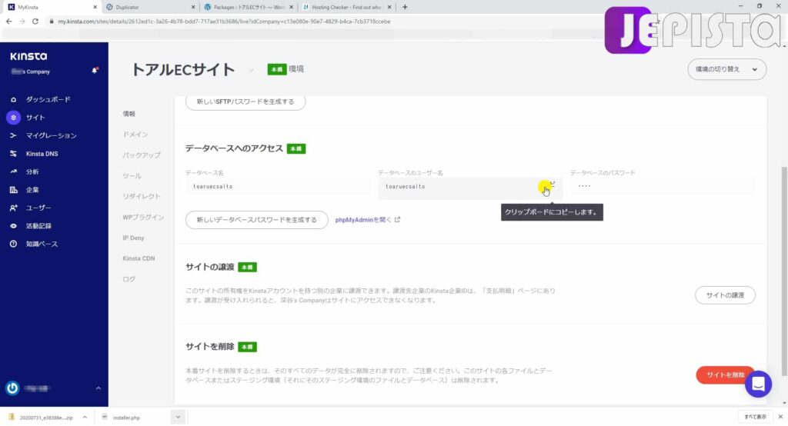Close the downloads bar
The image size is (788, 426).
[x=780, y=417]
